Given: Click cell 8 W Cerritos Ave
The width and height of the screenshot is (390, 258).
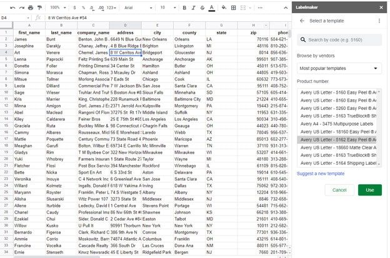Looking at the screenshot, I should click(x=126, y=52).
